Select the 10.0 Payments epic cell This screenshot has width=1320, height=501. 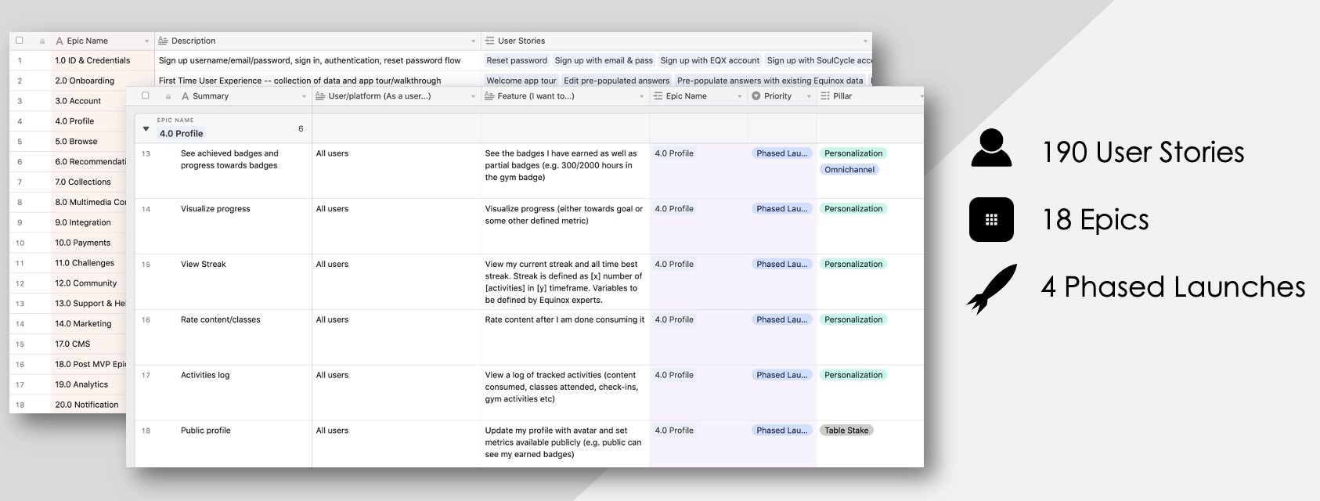coord(88,243)
